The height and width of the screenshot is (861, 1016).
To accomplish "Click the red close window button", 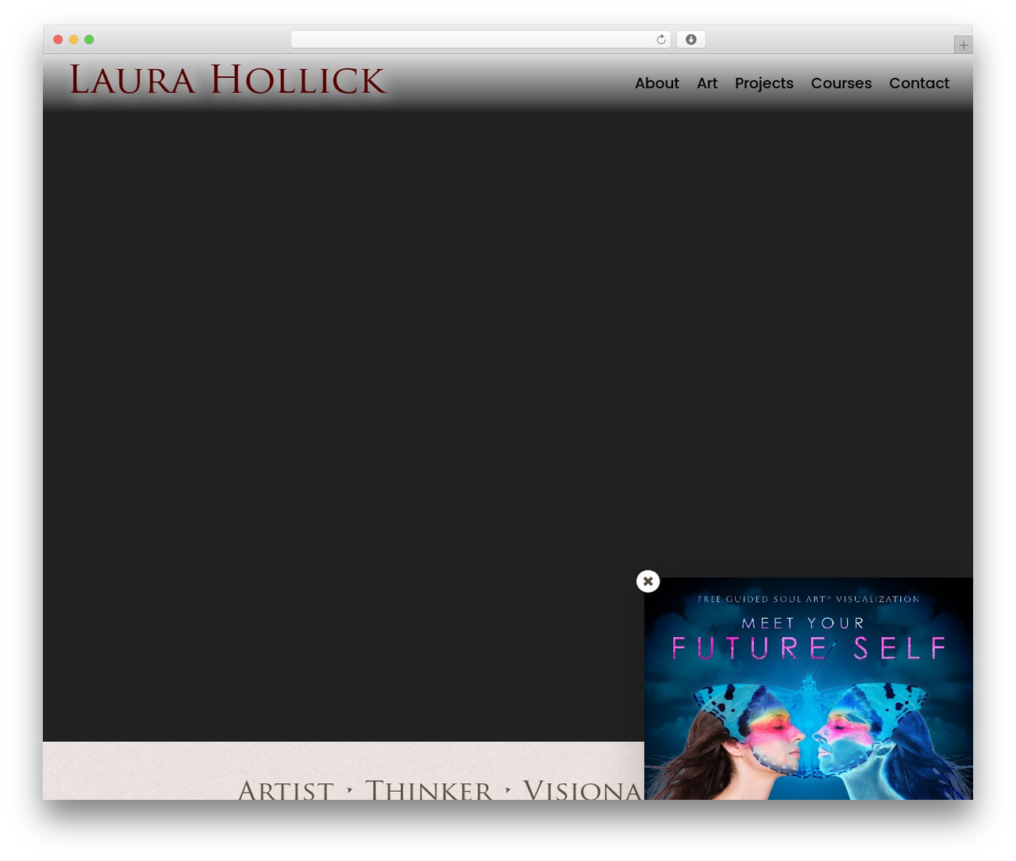I will click(58, 40).
